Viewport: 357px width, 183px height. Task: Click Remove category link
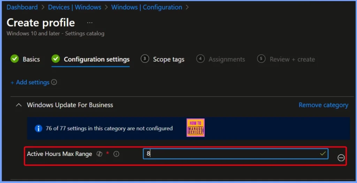click(323, 105)
